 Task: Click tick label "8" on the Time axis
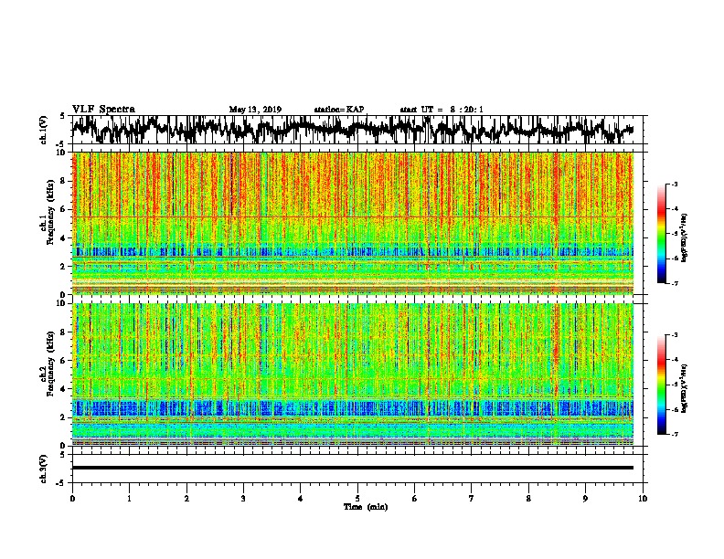click(528, 499)
